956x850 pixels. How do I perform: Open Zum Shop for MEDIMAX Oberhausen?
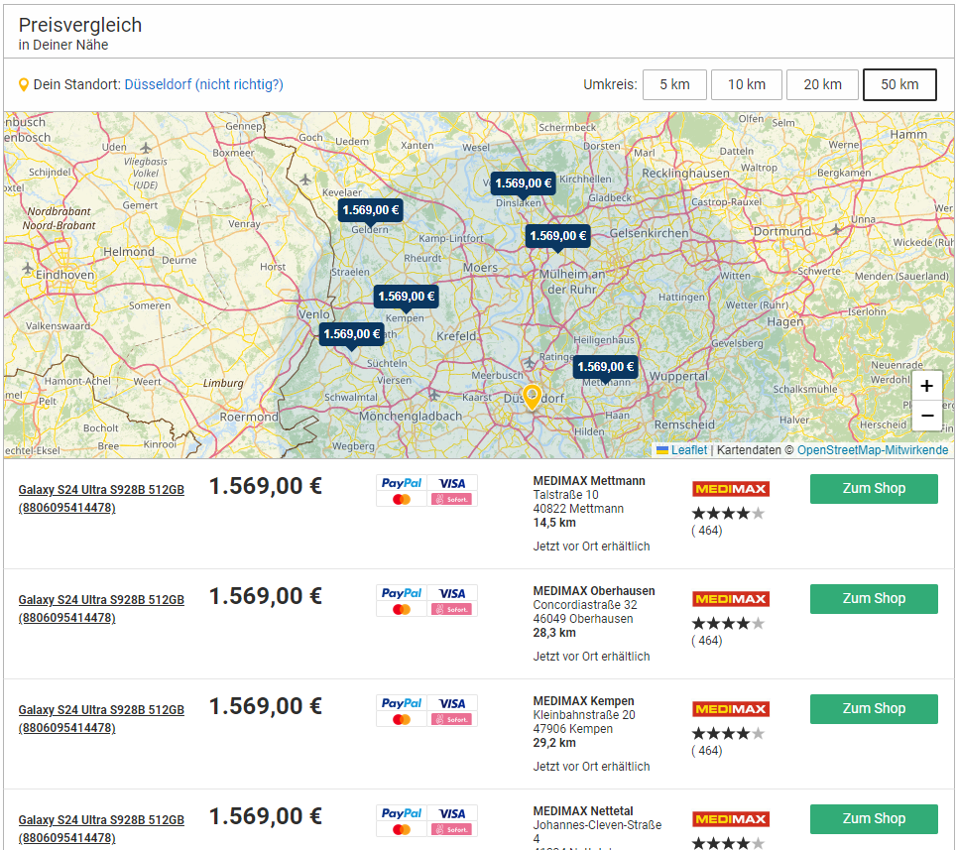[874, 598]
